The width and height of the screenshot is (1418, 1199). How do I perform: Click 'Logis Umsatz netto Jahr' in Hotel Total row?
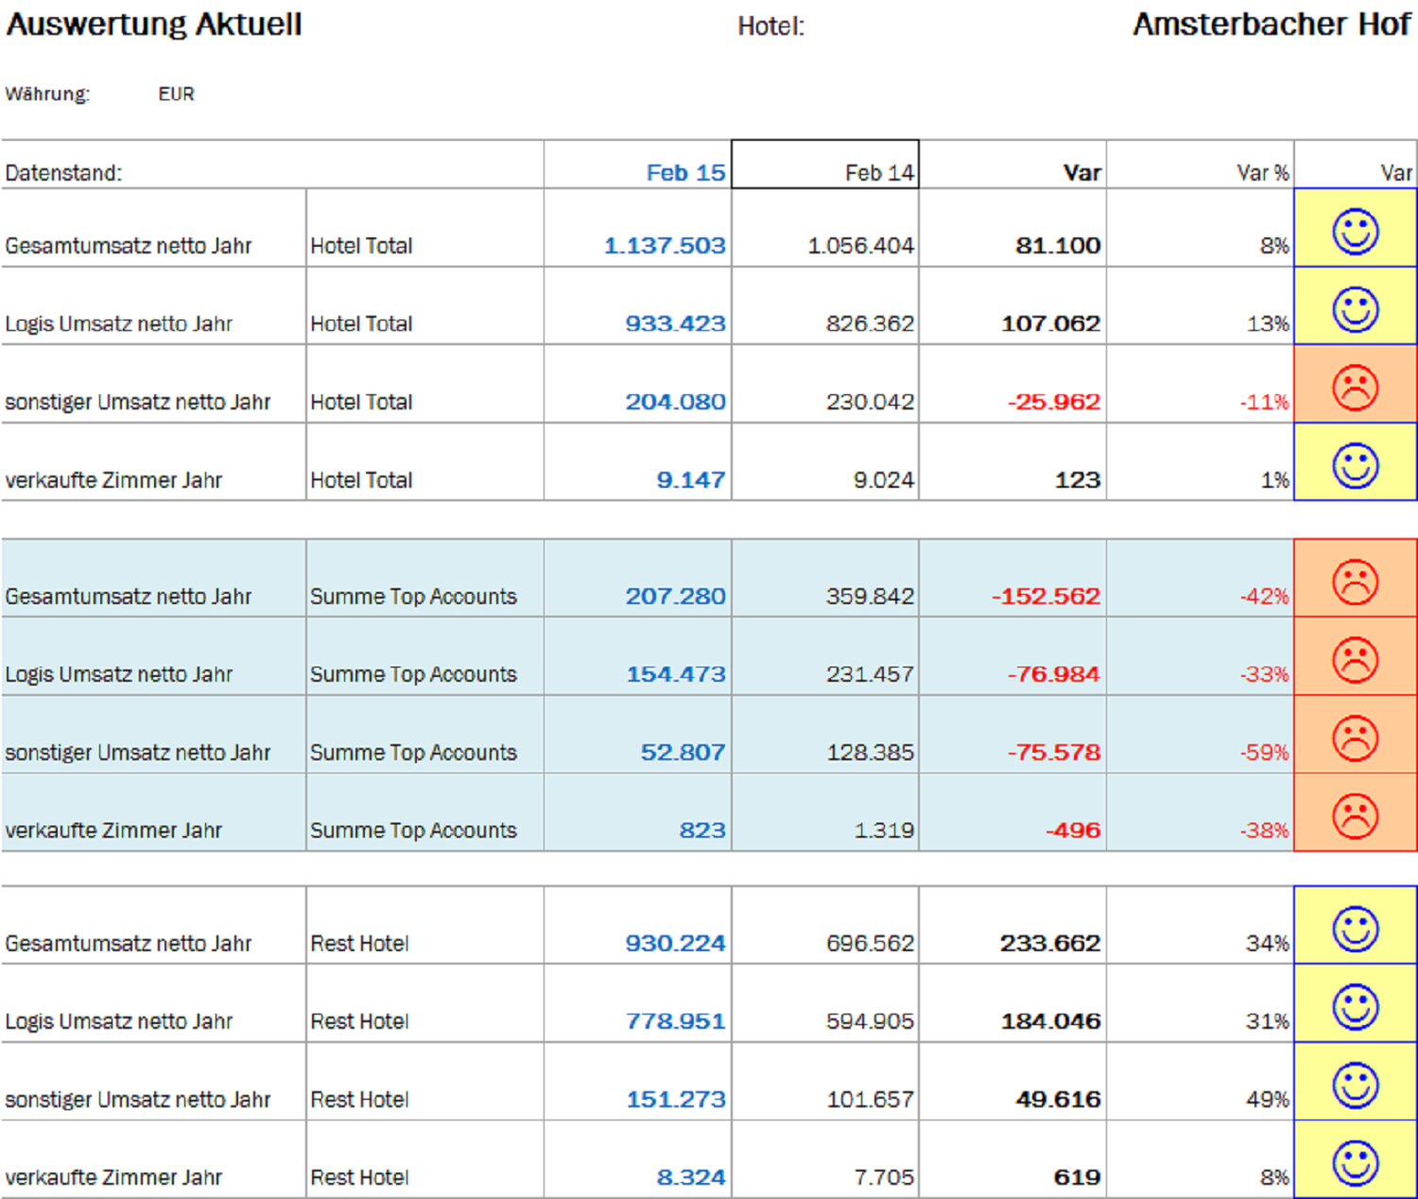[119, 324]
